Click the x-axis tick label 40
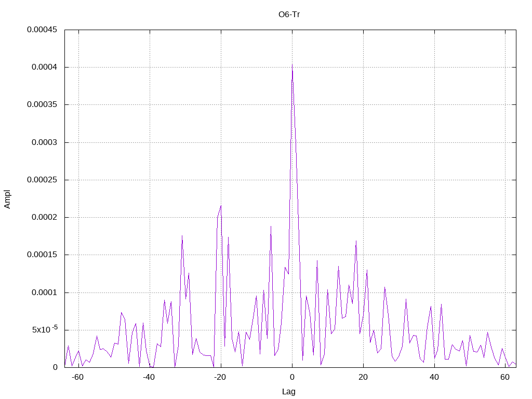Screen dimensions: 532x399 [x=434, y=377]
